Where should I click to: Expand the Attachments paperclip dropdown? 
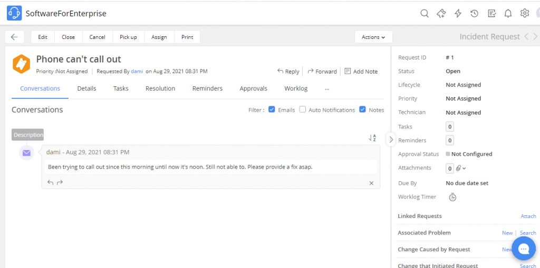[461, 168]
